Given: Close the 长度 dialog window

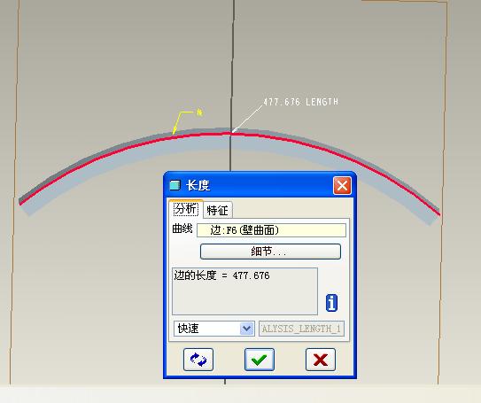Looking at the screenshot, I should point(342,185).
